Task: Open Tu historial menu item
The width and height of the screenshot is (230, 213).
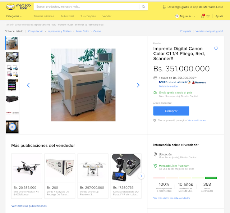Action: pyautogui.click(x=67, y=16)
